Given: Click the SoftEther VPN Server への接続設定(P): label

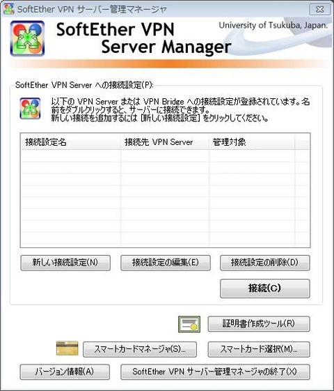Looking at the screenshot, I should point(84,85).
